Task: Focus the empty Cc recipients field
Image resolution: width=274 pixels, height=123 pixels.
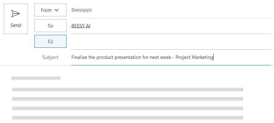Action: 171,42
